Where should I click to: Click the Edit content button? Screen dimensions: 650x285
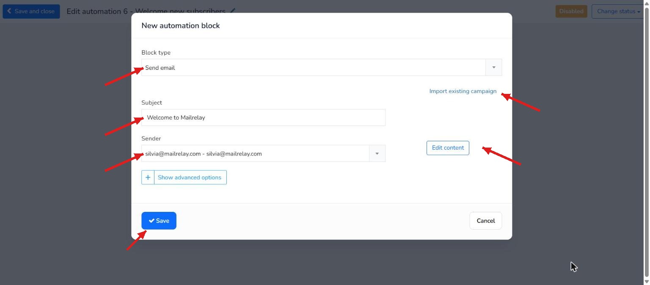click(x=448, y=148)
